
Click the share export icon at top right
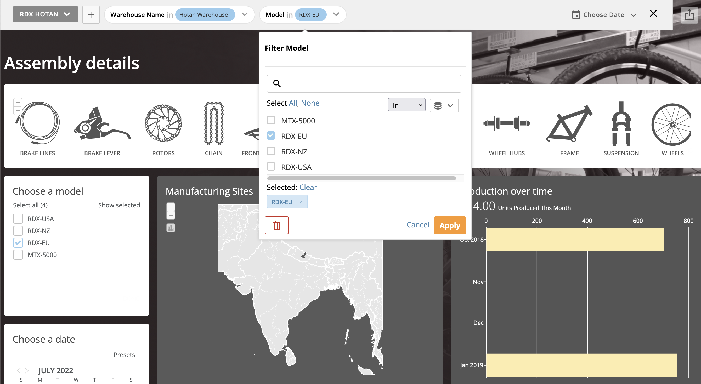pyautogui.click(x=689, y=15)
